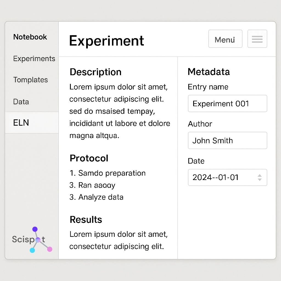Open the Menu button
The width and height of the screenshot is (281, 281).
point(225,39)
